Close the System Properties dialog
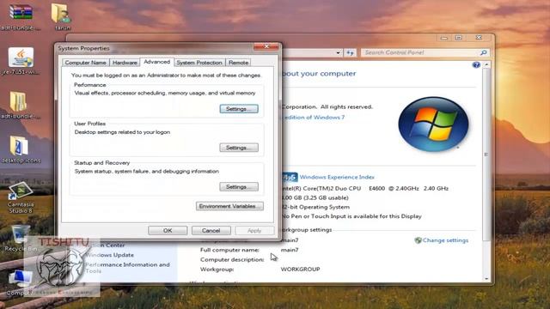The image size is (550, 309). click(266, 46)
